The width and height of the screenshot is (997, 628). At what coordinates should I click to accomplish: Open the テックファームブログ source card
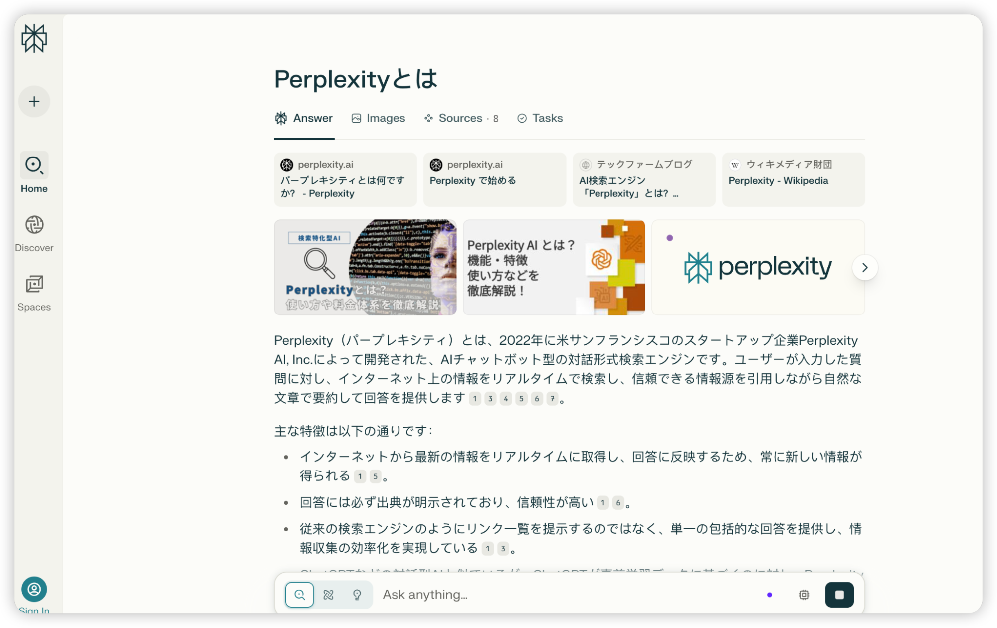pos(644,179)
